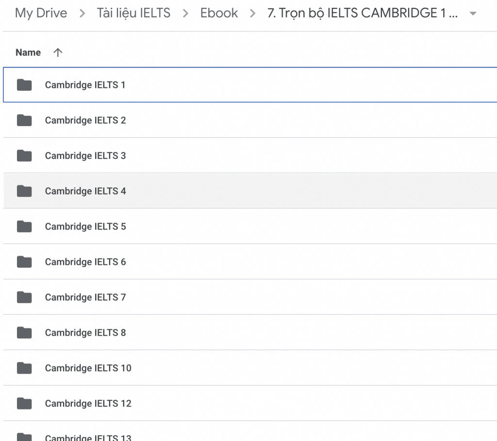This screenshot has height=441, width=497.
Task: Click the Cambridge IELTS 4 name
Action: point(85,191)
